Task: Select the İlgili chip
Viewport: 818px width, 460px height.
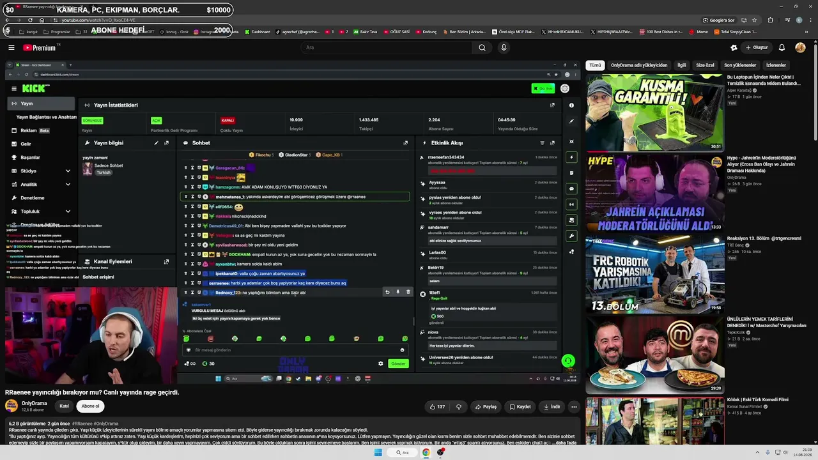Action: click(x=682, y=65)
